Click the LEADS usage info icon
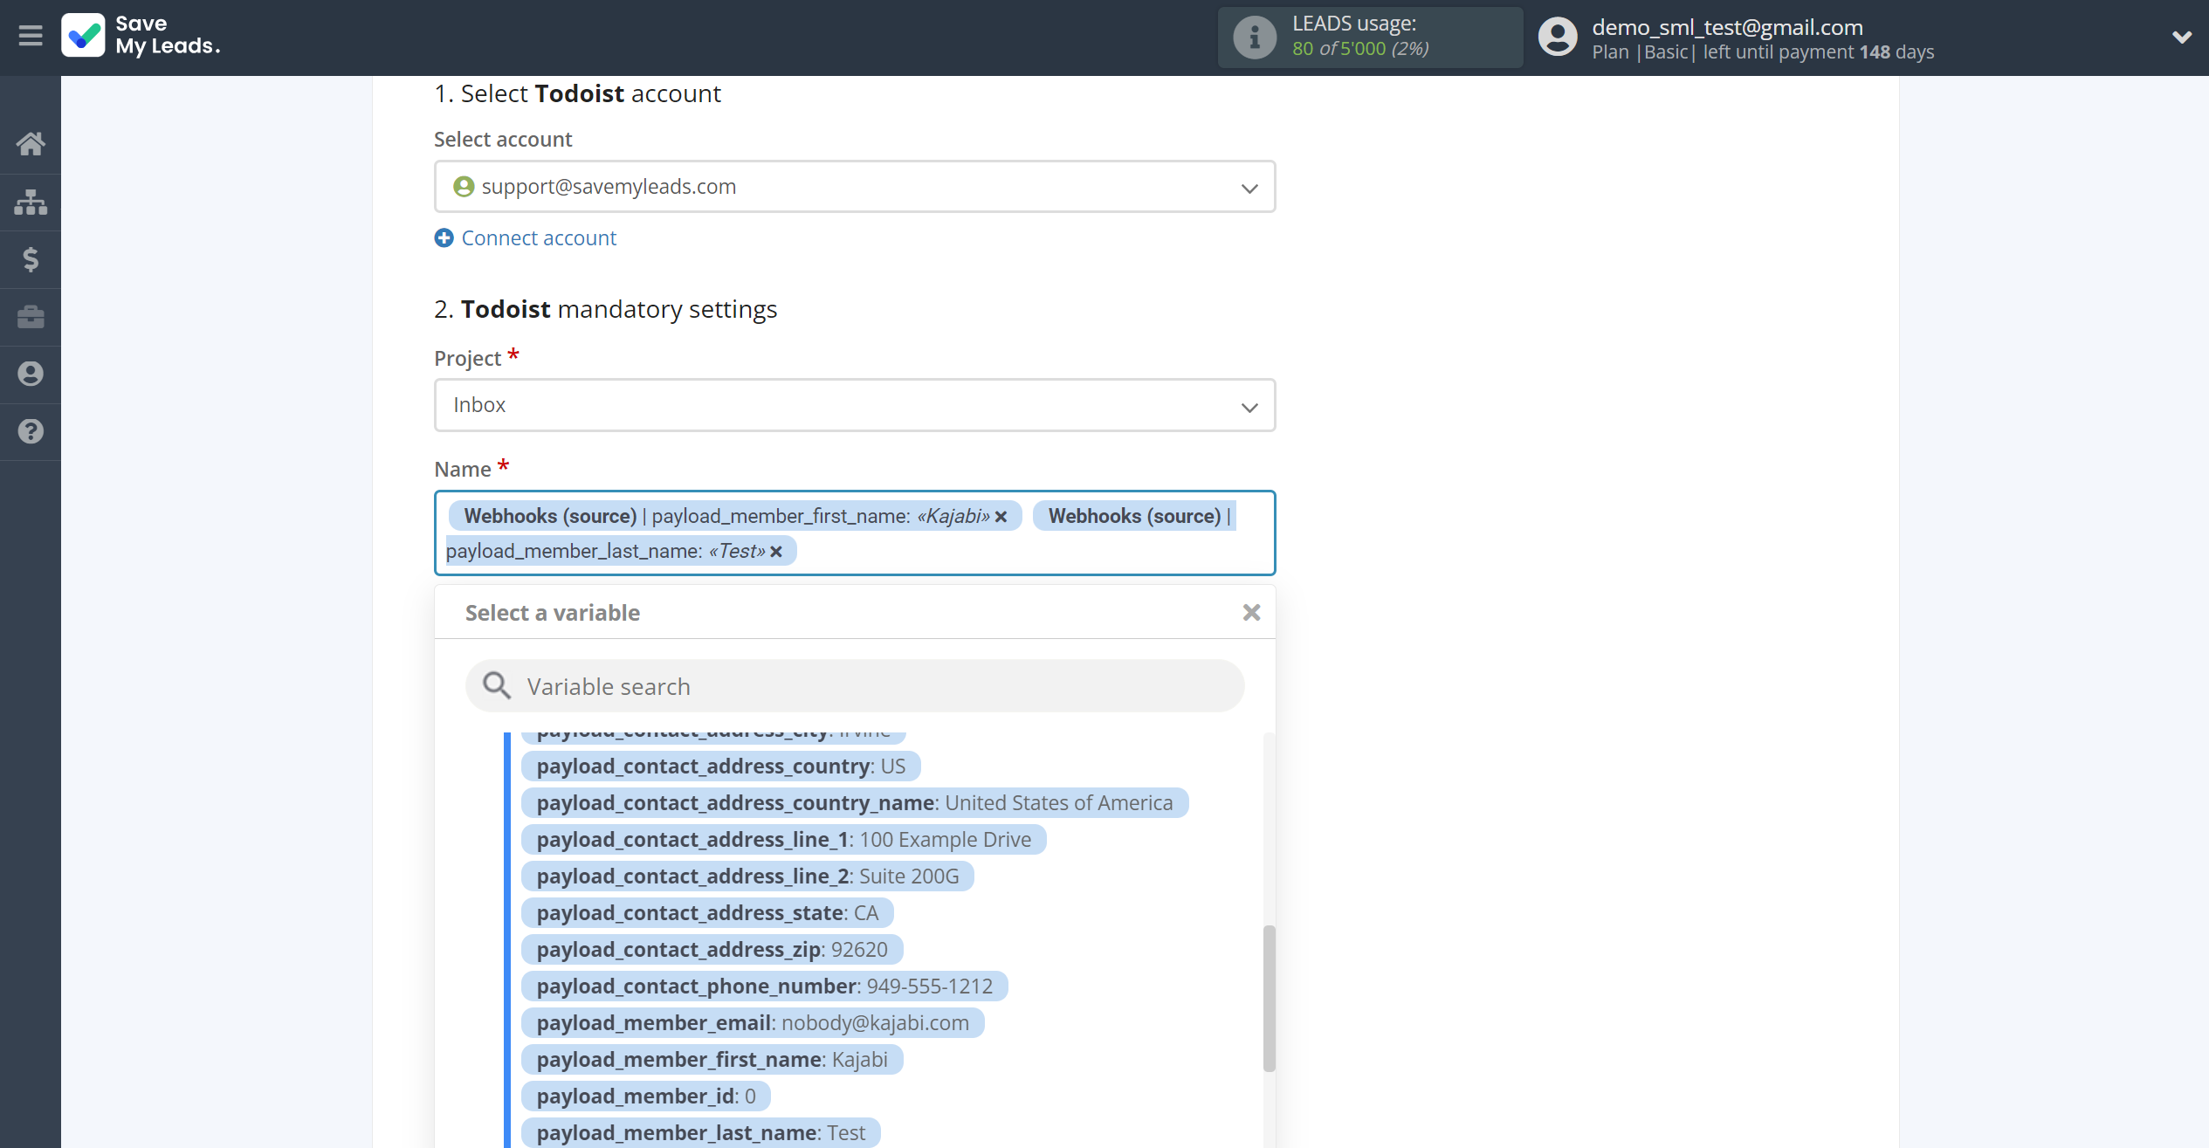 coord(1255,38)
